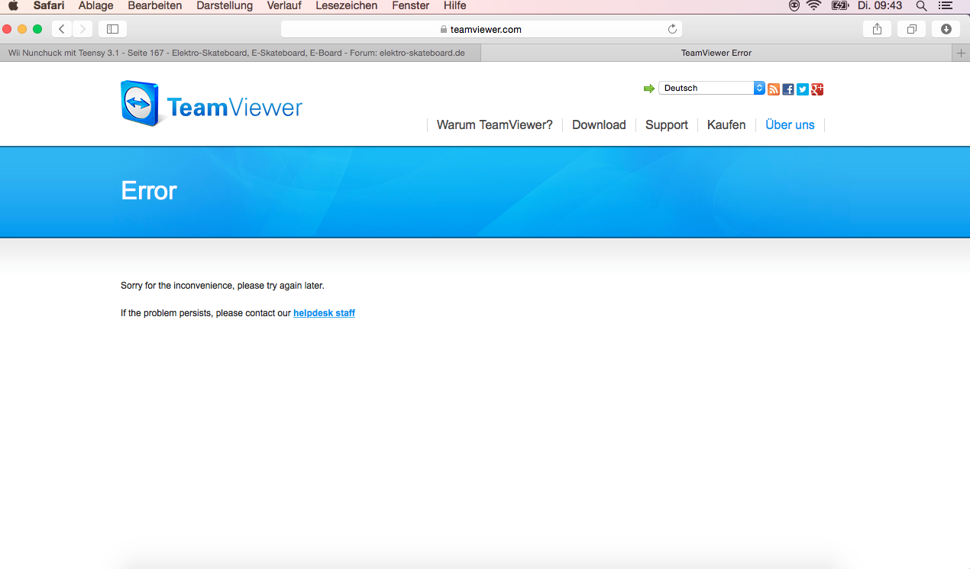
Task: Open the Safari downloads list
Action: click(946, 29)
